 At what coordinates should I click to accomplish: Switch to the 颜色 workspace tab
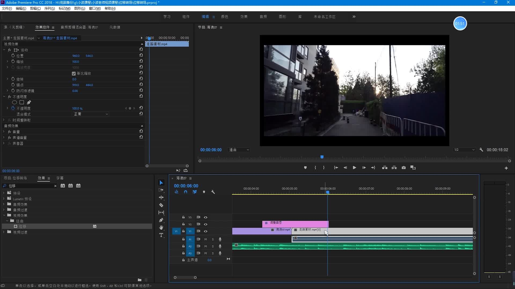(225, 17)
